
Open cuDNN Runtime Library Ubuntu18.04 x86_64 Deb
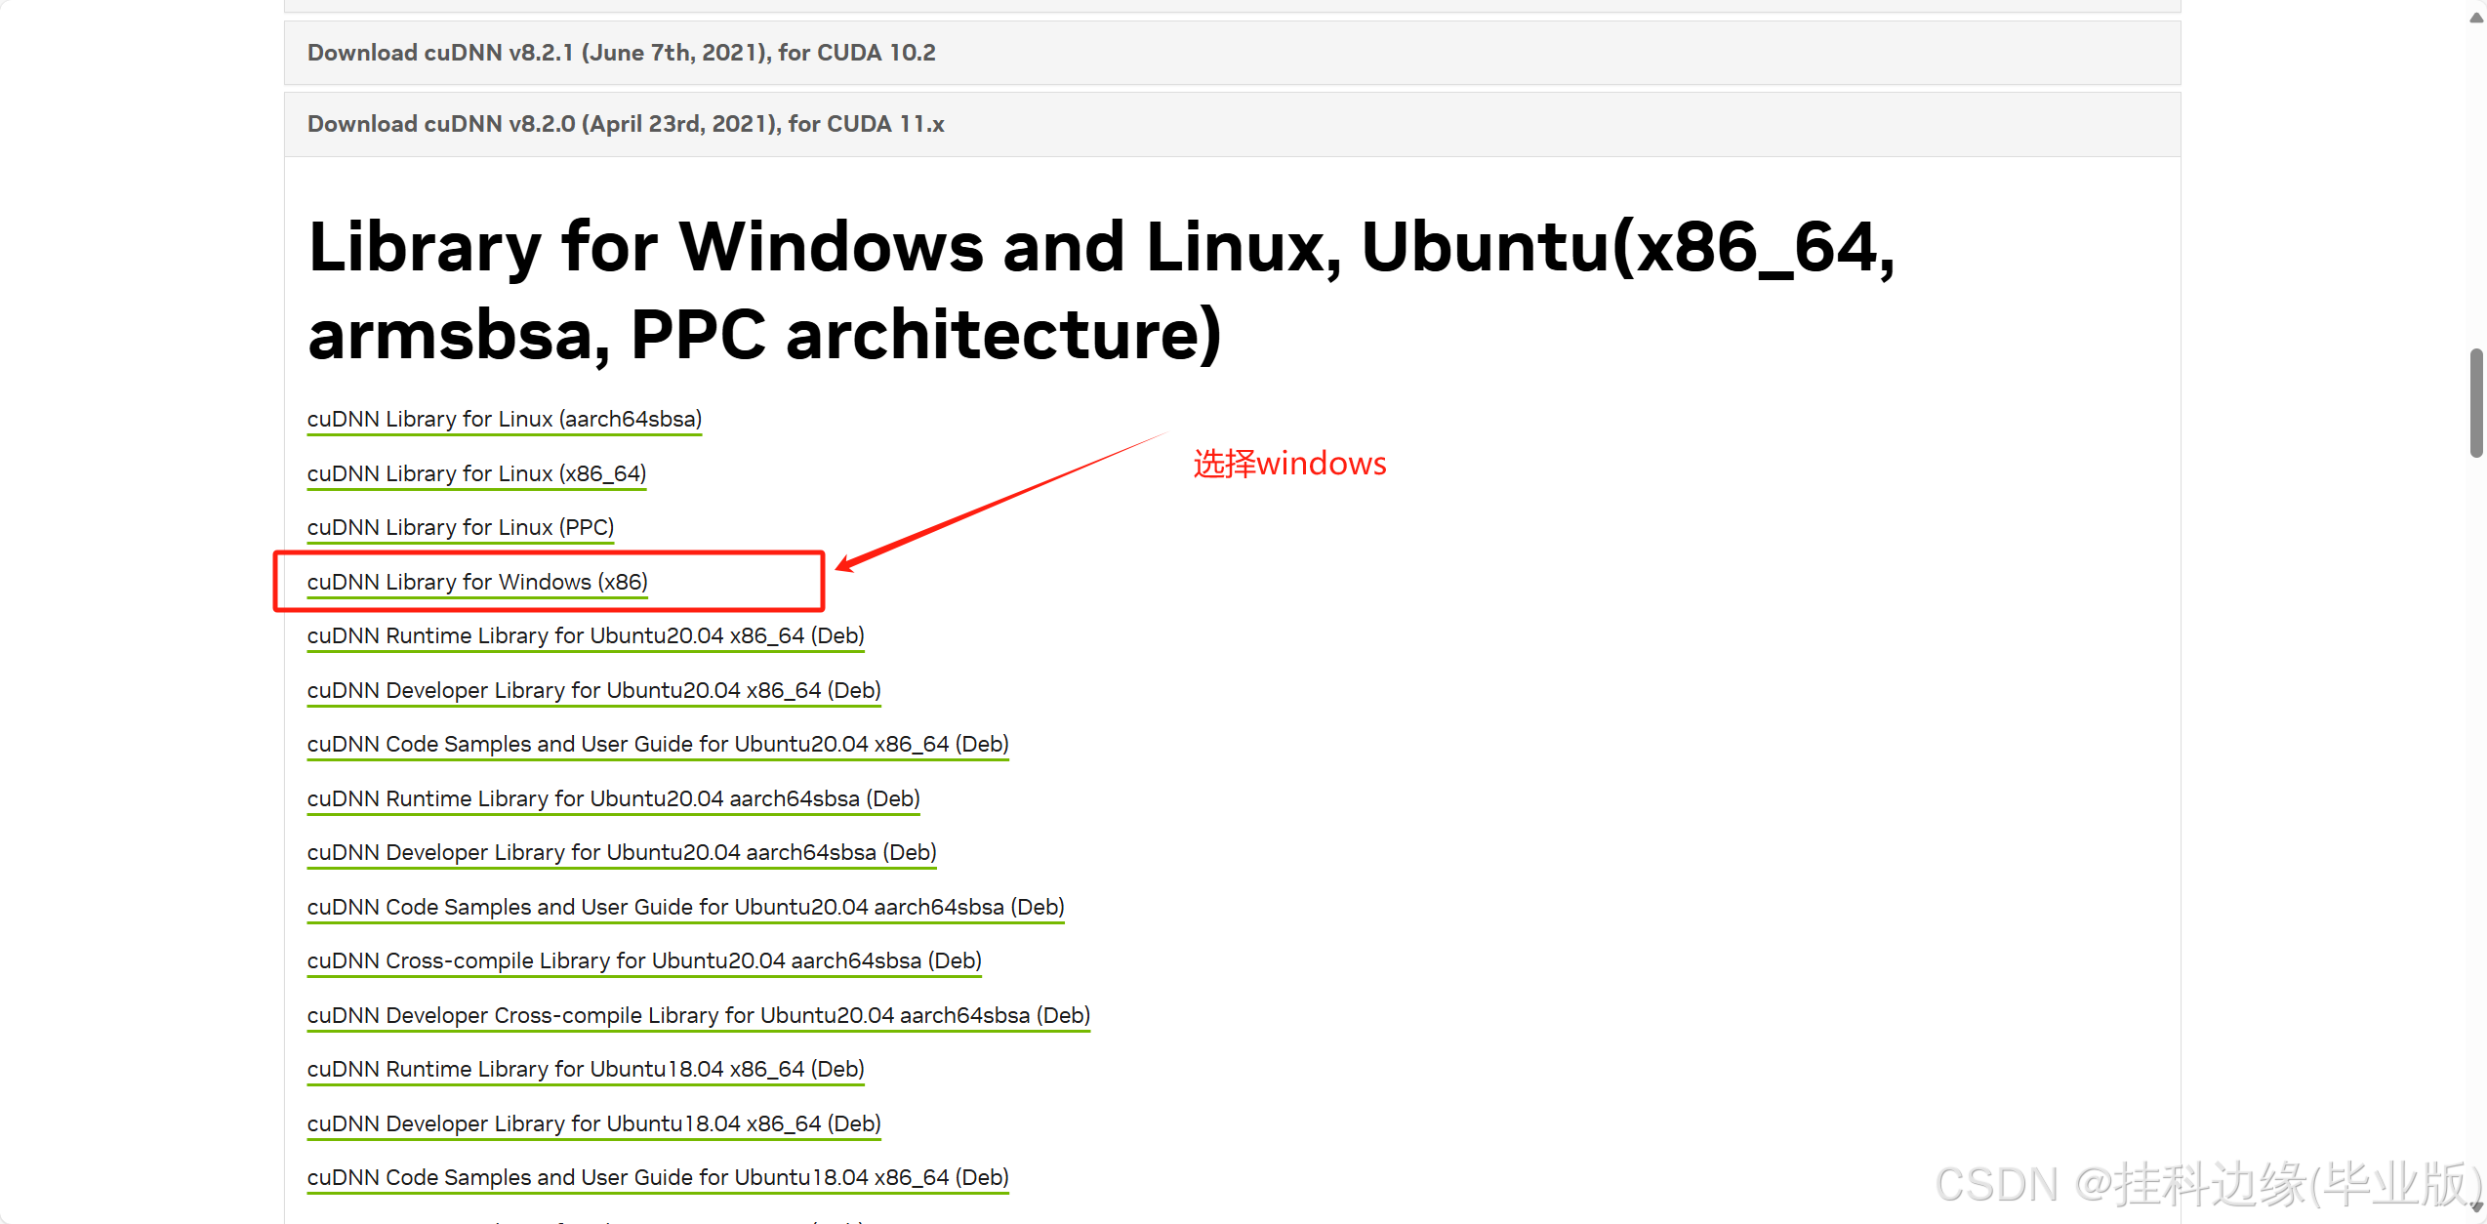[586, 1069]
